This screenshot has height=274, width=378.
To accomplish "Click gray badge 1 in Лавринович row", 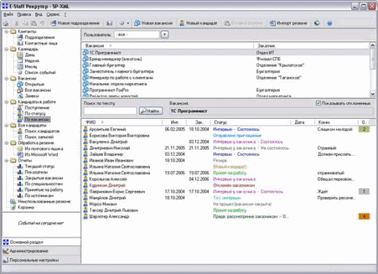I will tap(364, 192).
